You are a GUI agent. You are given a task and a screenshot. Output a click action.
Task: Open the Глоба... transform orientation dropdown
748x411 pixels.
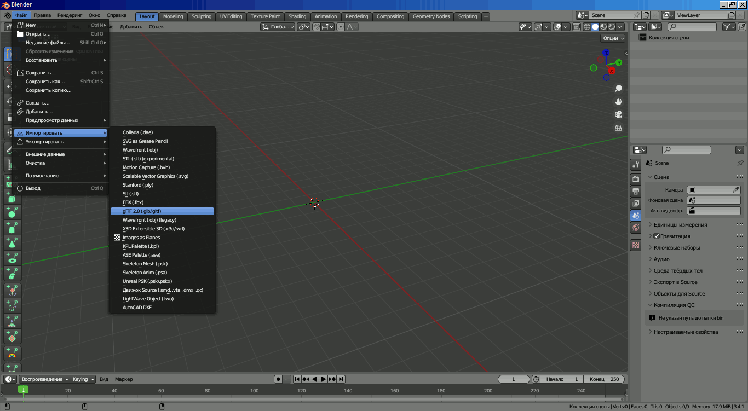point(278,27)
